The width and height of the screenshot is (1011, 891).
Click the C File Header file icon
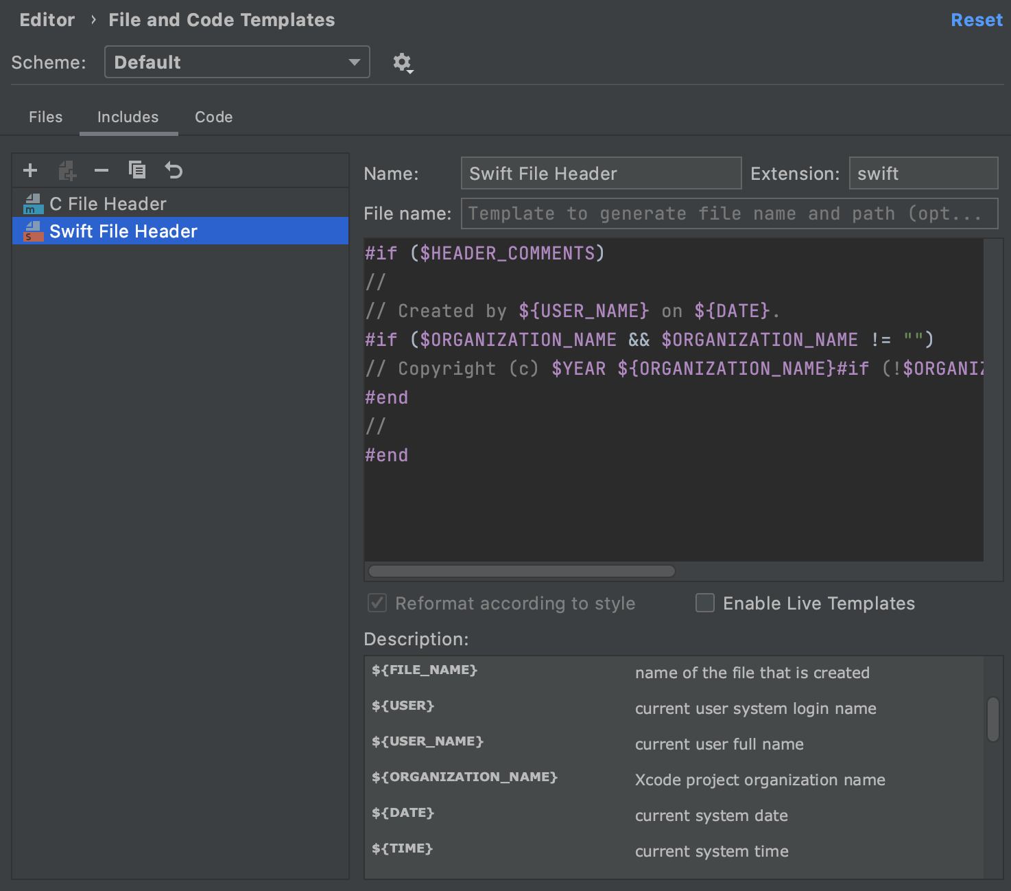[33, 204]
